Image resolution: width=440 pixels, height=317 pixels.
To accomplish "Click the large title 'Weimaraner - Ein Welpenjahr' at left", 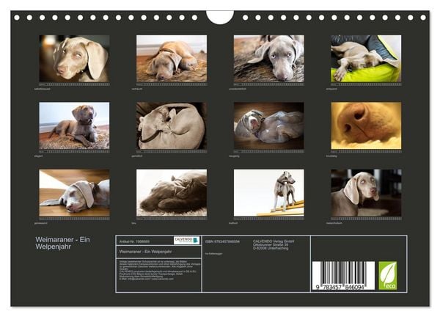I will point(62,243).
